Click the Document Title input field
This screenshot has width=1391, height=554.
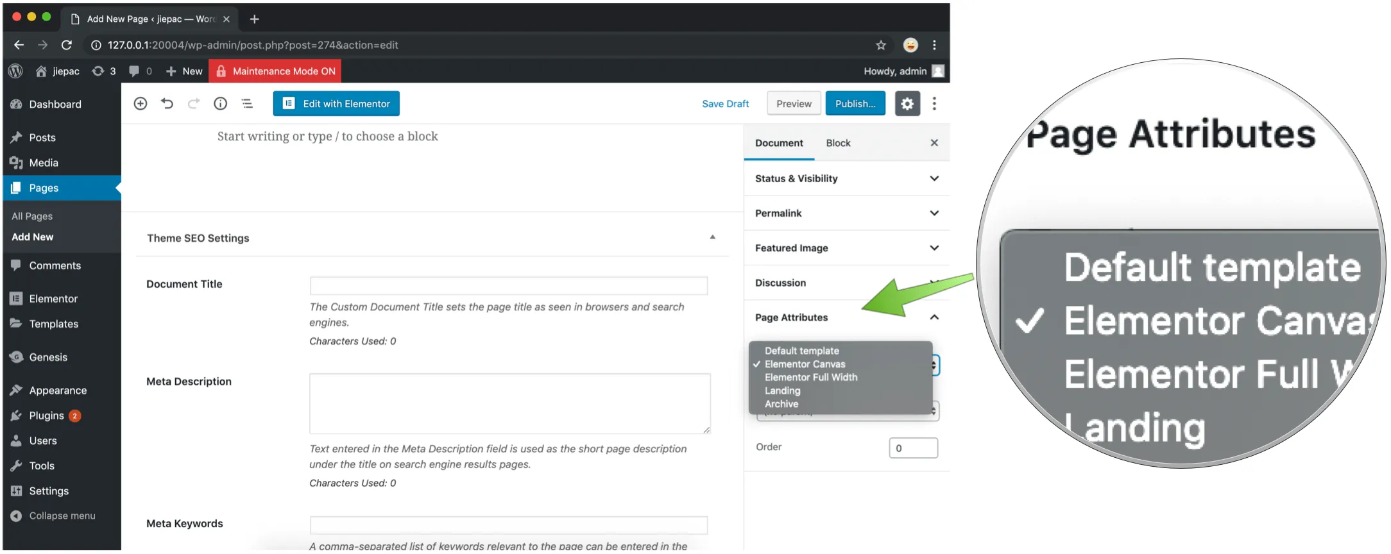click(x=509, y=286)
